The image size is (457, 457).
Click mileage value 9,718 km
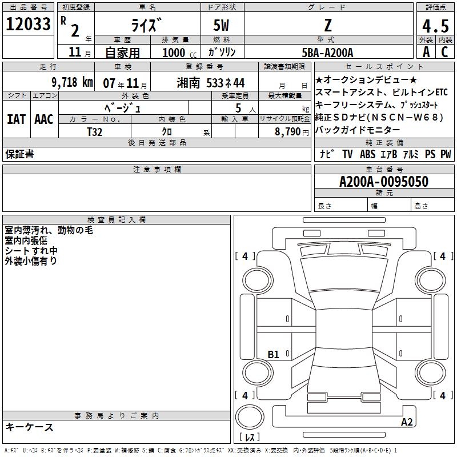coord(72,82)
